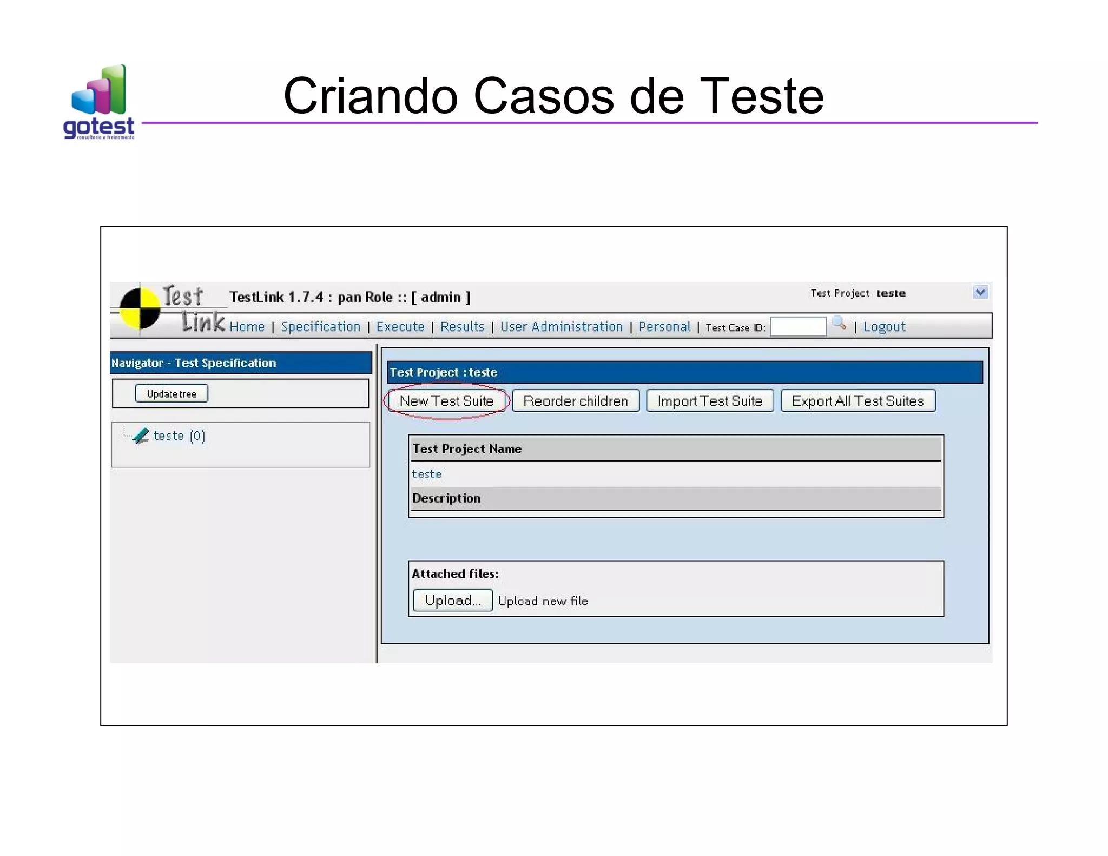This screenshot has height=856, width=1108.
Task: Select teste (0) in the navigator tree
Action: pos(179,436)
